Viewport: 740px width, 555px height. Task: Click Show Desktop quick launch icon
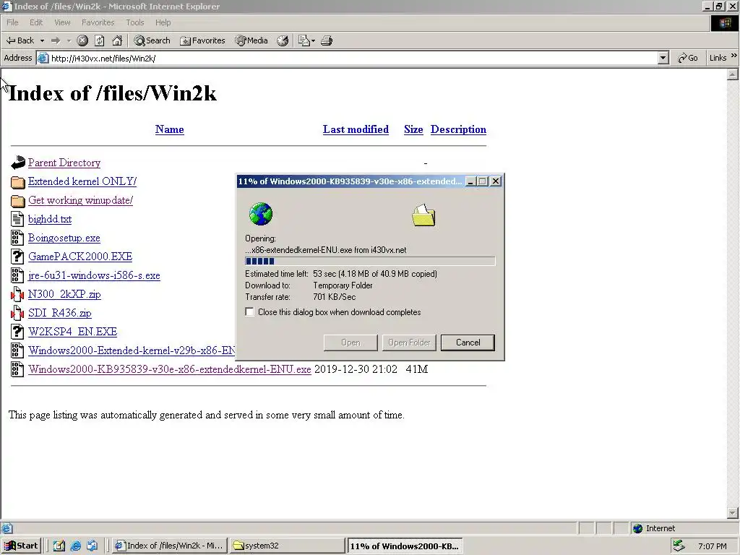tap(59, 546)
